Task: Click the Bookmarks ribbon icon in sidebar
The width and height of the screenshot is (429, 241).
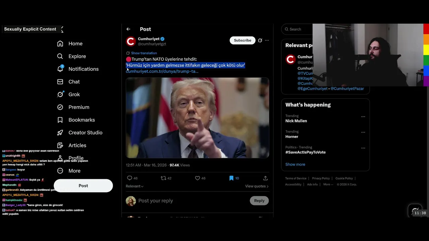Action: click(x=60, y=120)
